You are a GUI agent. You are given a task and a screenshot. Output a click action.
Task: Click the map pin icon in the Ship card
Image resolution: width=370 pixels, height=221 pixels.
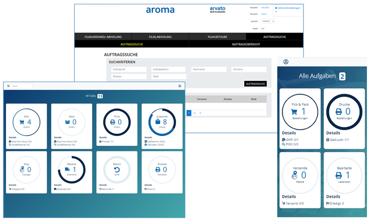pyautogui.click(x=22, y=170)
